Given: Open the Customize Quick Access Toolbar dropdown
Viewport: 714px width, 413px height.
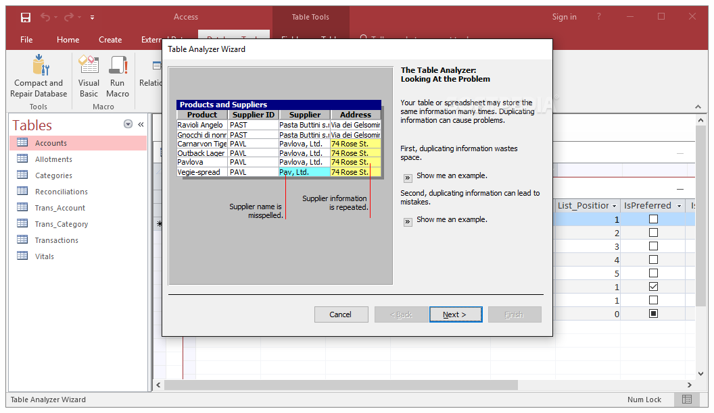Looking at the screenshot, I should pyautogui.click(x=92, y=18).
